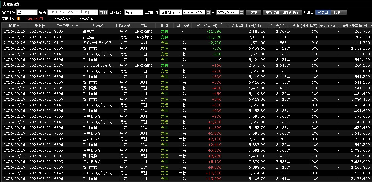Open the 口座区分 dropdown set to 特定
Viewport: 372px width, 182px height.
click(x=141, y=12)
